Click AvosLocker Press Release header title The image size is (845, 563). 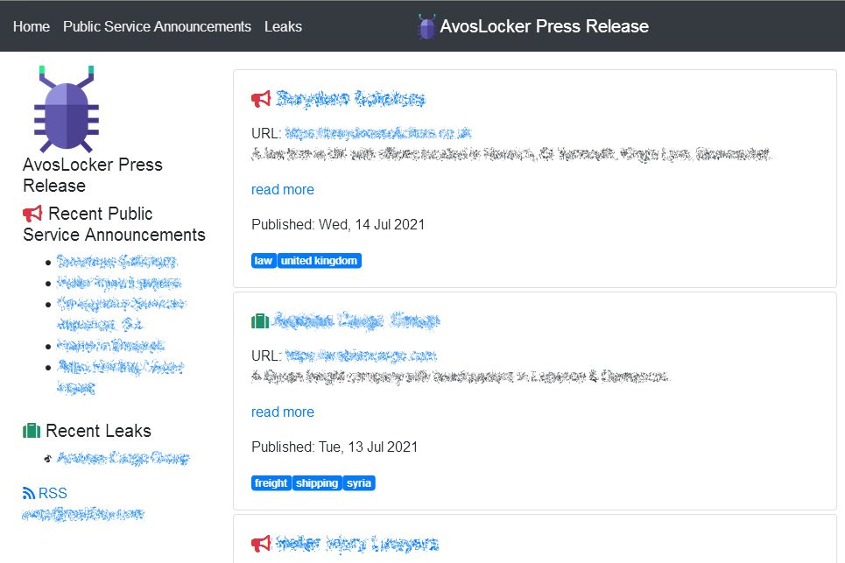coord(545,26)
